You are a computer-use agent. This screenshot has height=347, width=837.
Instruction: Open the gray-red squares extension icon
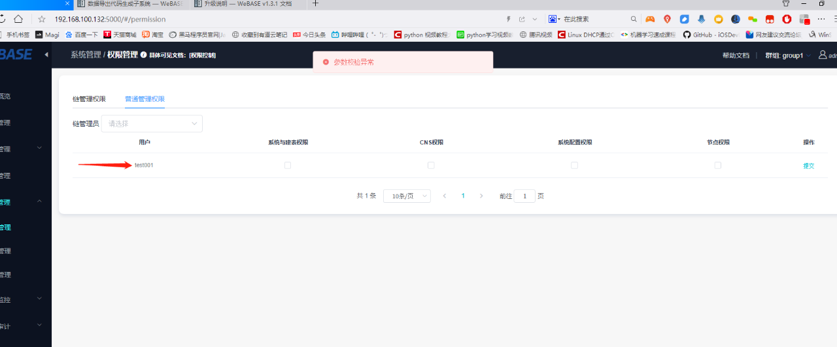[804, 19]
